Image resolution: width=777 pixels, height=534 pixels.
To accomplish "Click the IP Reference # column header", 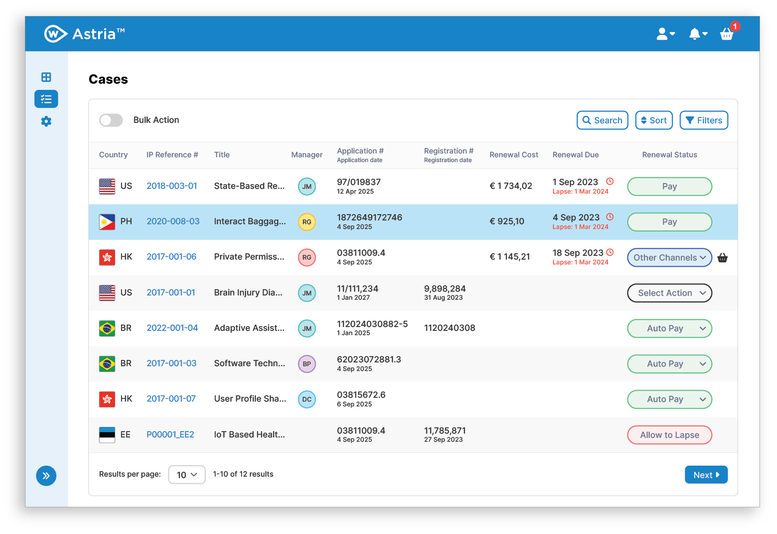I will (172, 155).
